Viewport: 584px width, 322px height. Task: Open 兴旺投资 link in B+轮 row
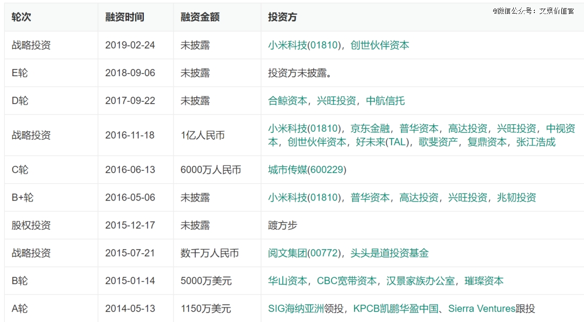(x=468, y=197)
